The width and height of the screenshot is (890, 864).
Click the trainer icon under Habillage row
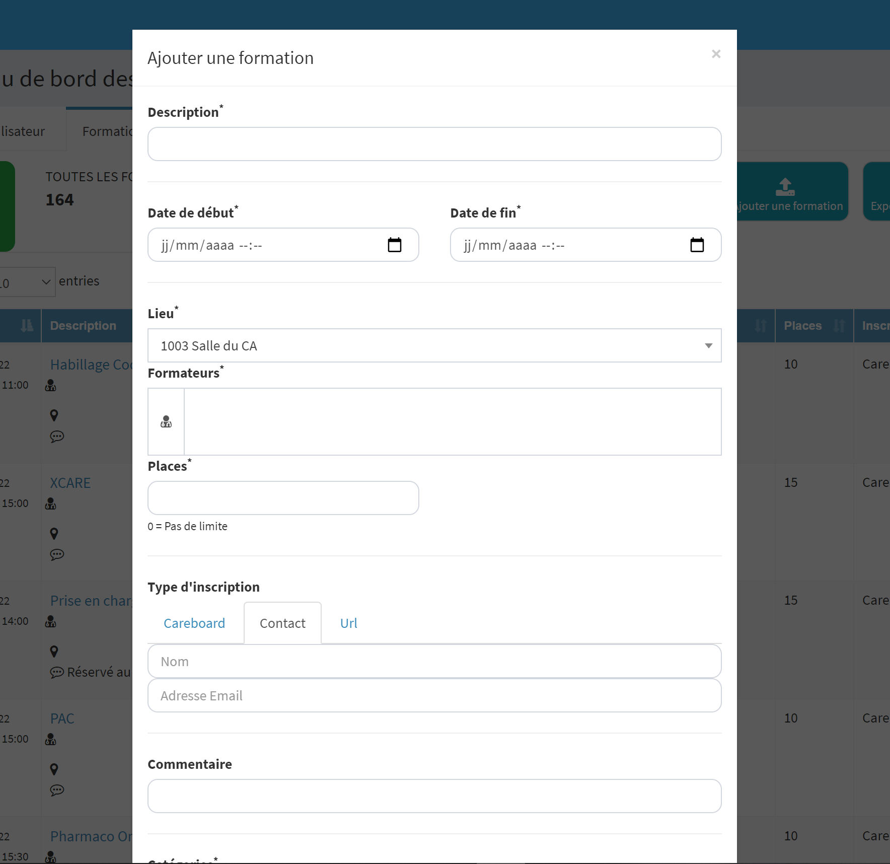pos(51,386)
